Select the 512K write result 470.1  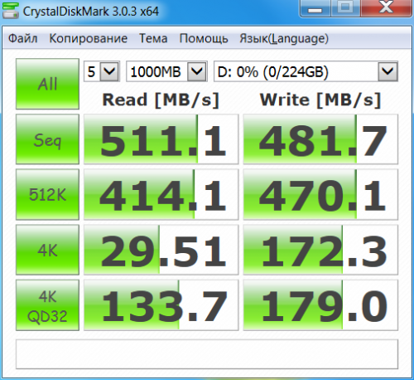coord(320,194)
